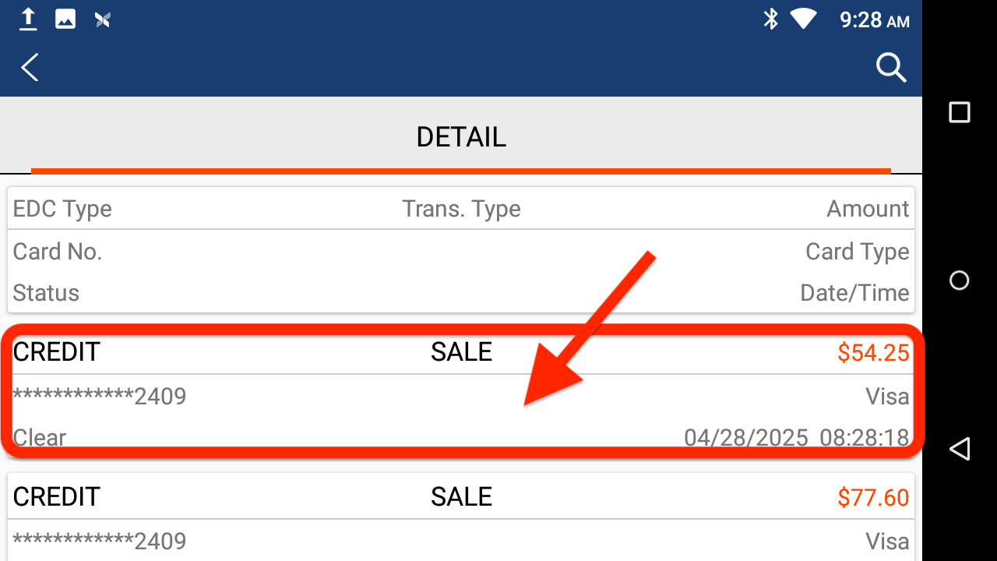
Task: Tap the $54.25 amount
Action: (873, 353)
